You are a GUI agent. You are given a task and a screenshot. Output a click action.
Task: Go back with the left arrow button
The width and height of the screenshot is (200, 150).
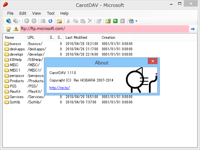point(27,21)
